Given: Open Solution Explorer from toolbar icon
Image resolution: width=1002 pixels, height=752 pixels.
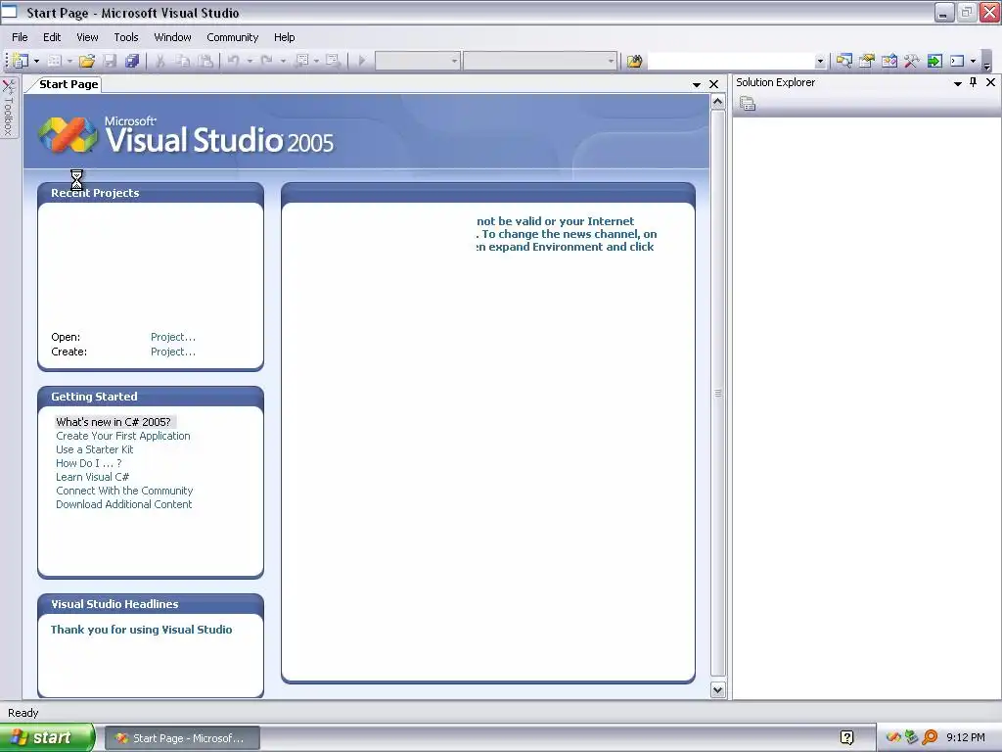Looking at the screenshot, I should coord(844,61).
